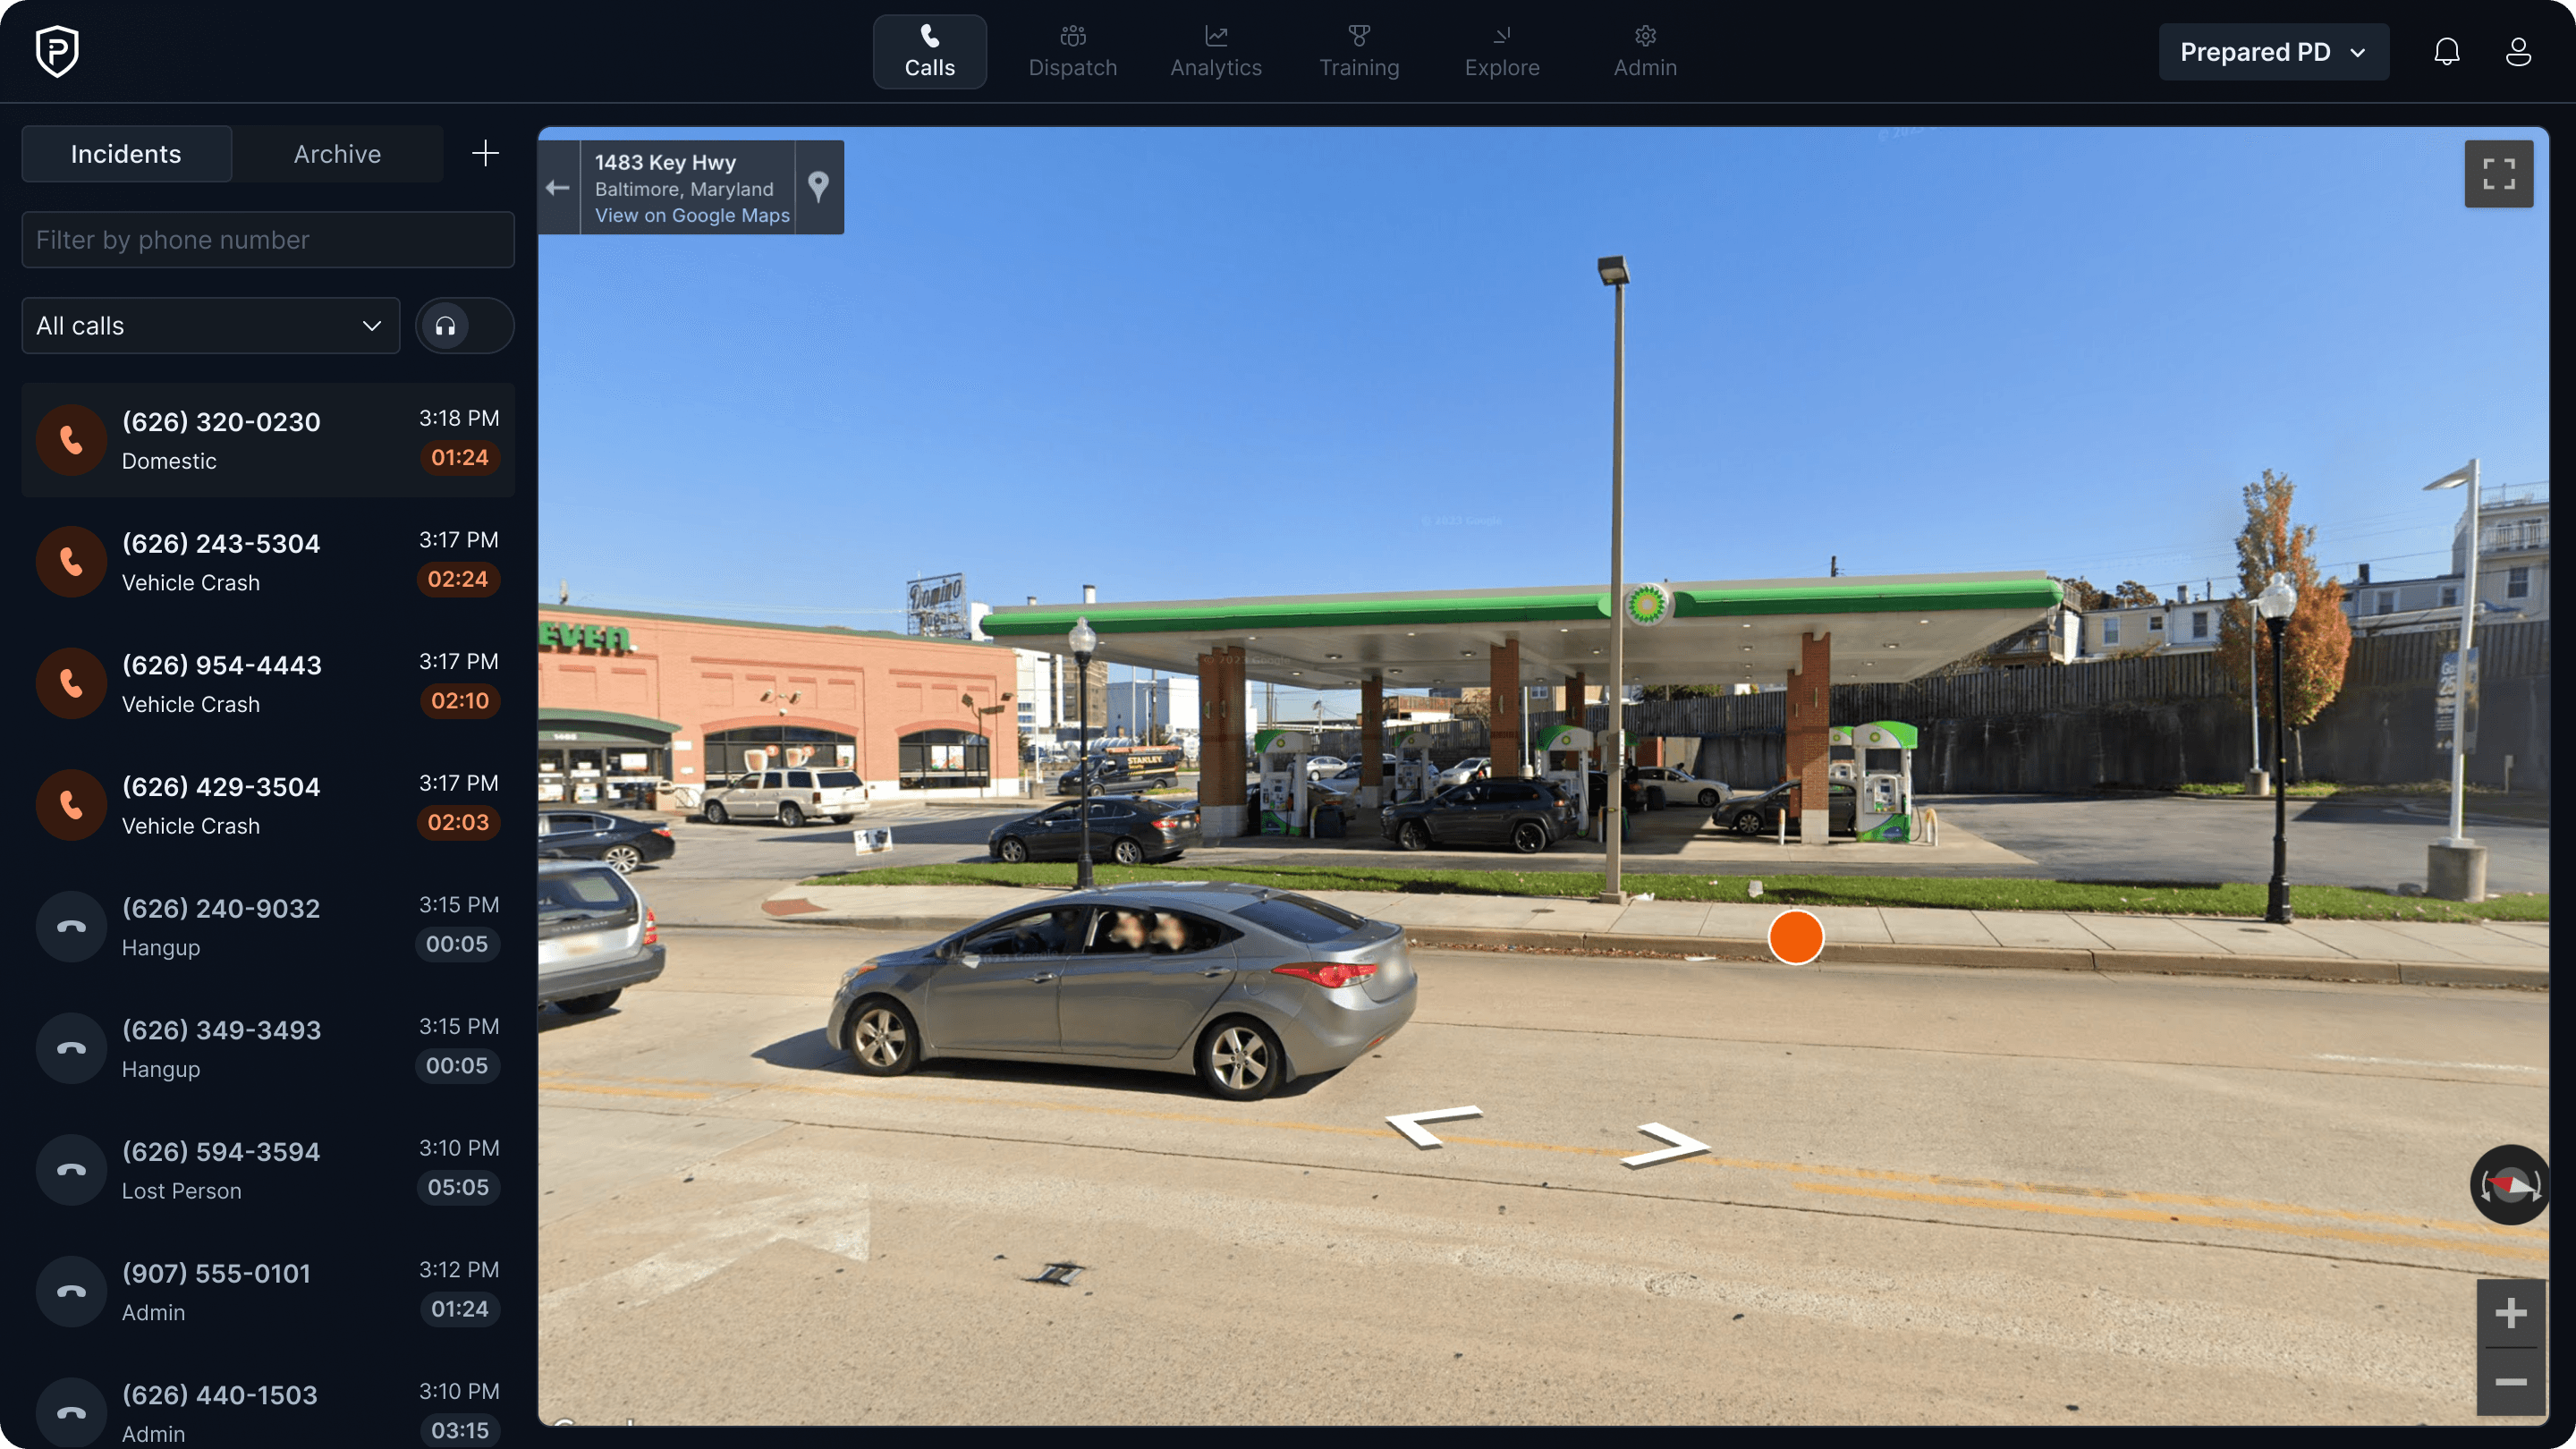The width and height of the screenshot is (2576, 1449).
Task: Click the notifications bell icon
Action: [2446, 52]
